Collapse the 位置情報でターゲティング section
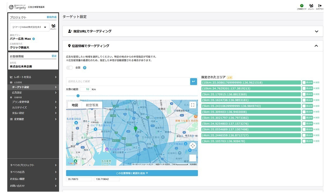Screen dimensions: 324x193 [316, 46]
